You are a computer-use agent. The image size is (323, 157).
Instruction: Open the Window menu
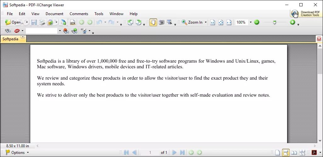[116, 14]
